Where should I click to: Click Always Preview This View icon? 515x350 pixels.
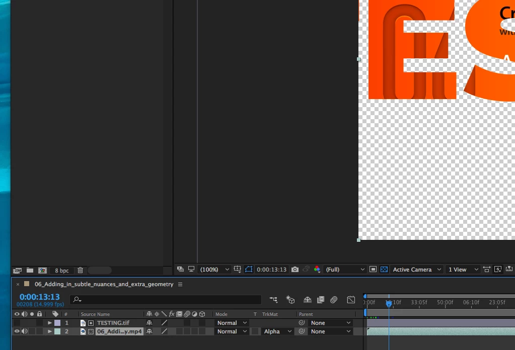pos(180,270)
